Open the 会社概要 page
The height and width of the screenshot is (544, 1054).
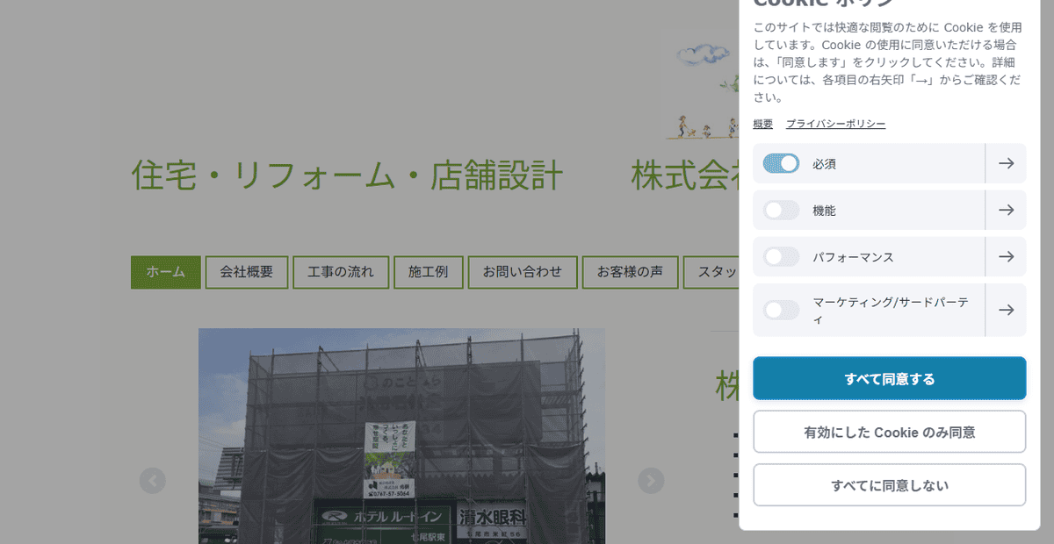click(x=247, y=272)
